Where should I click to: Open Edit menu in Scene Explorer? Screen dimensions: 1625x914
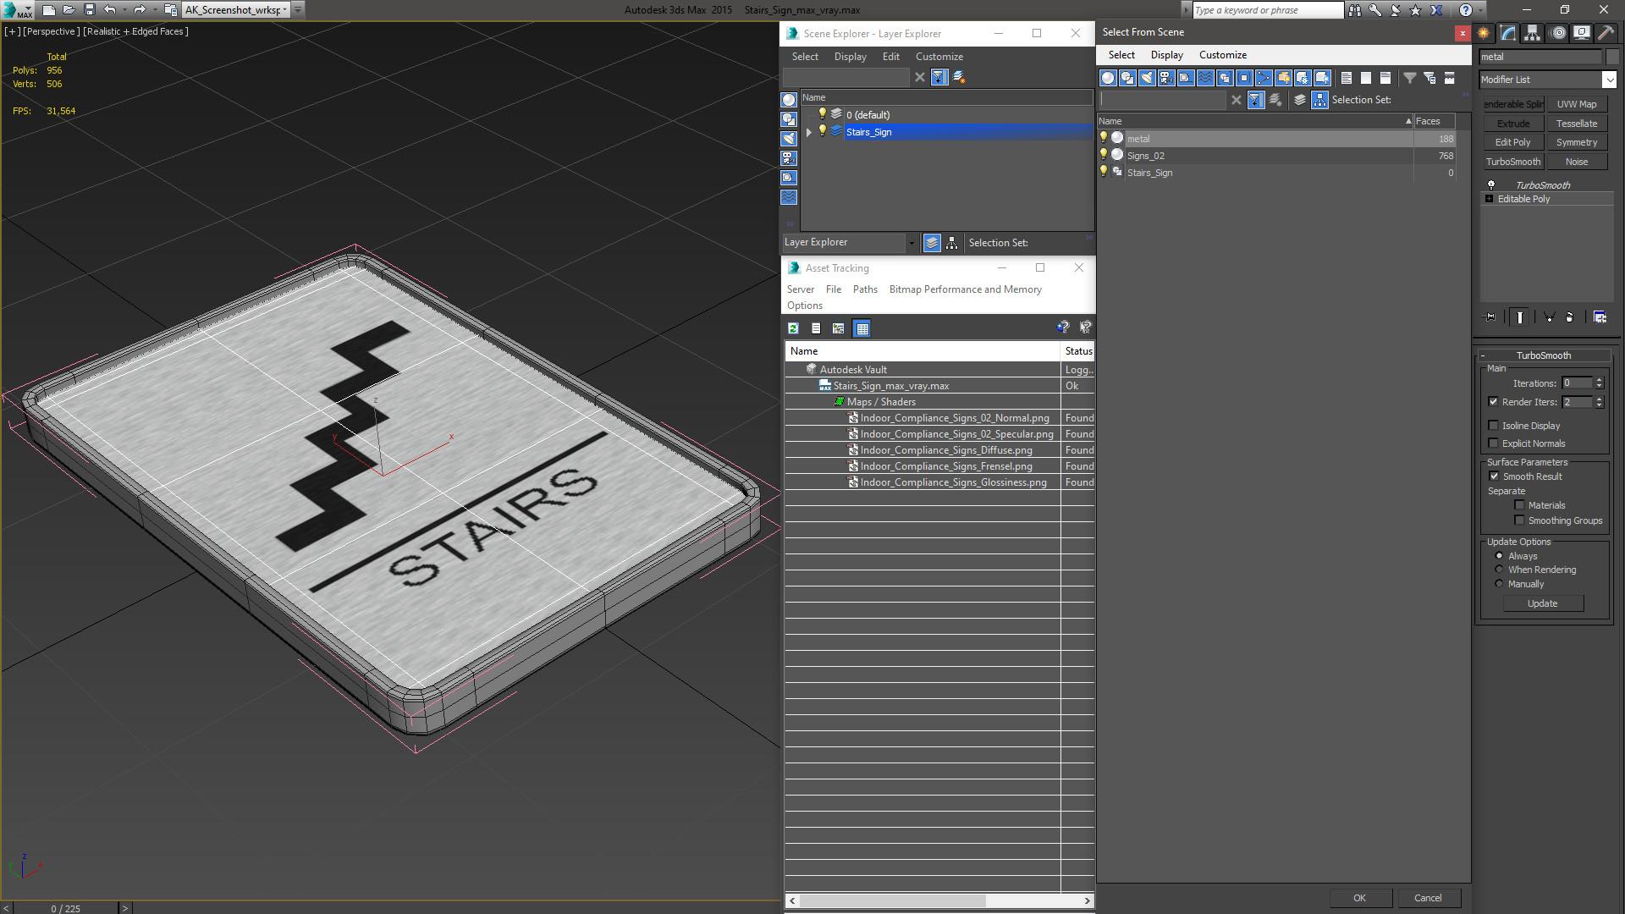click(890, 57)
